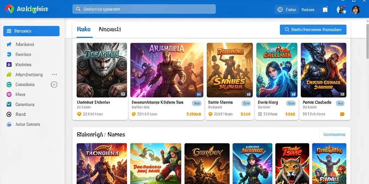Viewport: 369px width, 184px height.
Task: Expand the three-dot menu beside Adprejroctaang
Action: click(x=54, y=75)
